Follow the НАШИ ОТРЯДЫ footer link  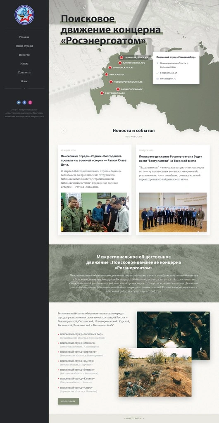[x=134, y=418]
